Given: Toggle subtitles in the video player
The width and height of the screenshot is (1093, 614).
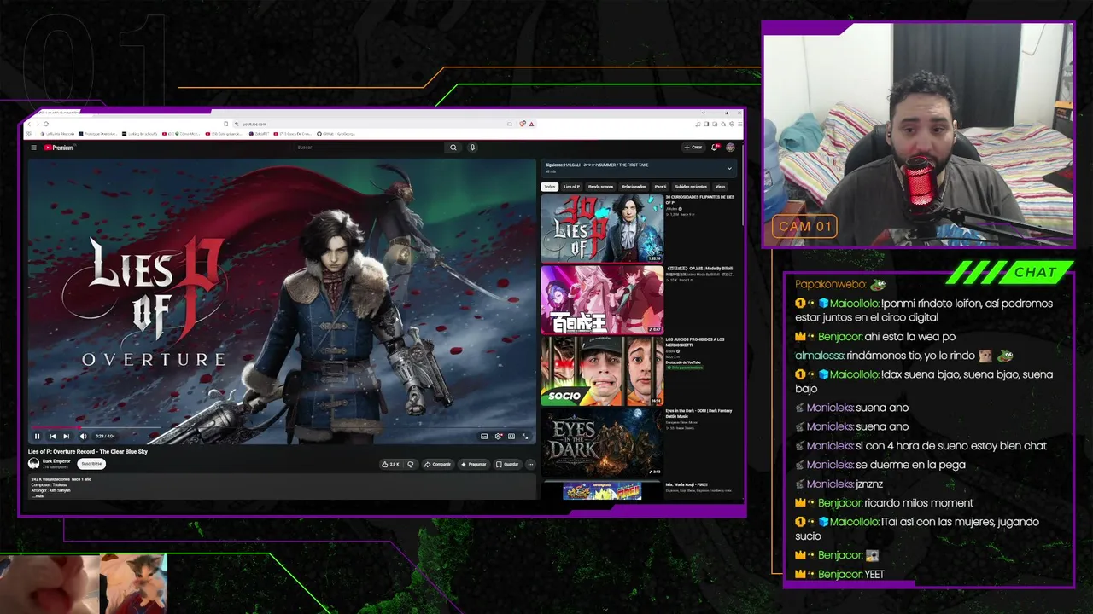Looking at the screenshot, I should click(484, 436).
